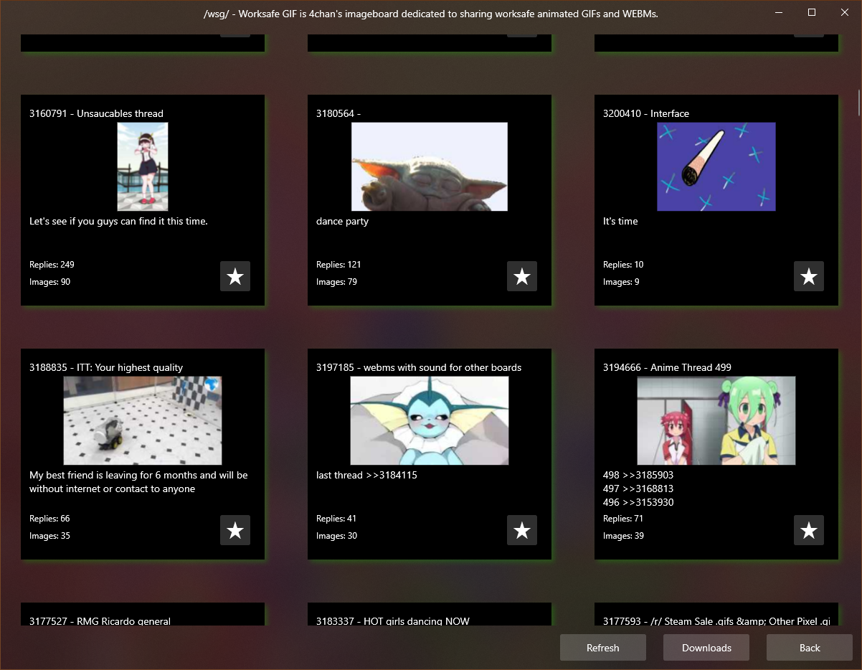862x670 pixels.
Task: Click the "dance party" description text
Action: coord(342,221)
